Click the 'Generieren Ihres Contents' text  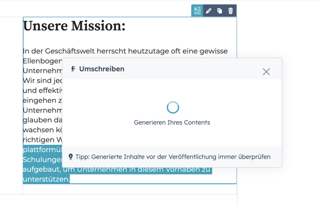[172, 122]
